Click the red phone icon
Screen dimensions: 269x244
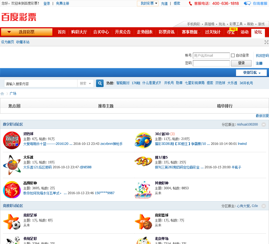pyautogui.click(x=190, y=4)
